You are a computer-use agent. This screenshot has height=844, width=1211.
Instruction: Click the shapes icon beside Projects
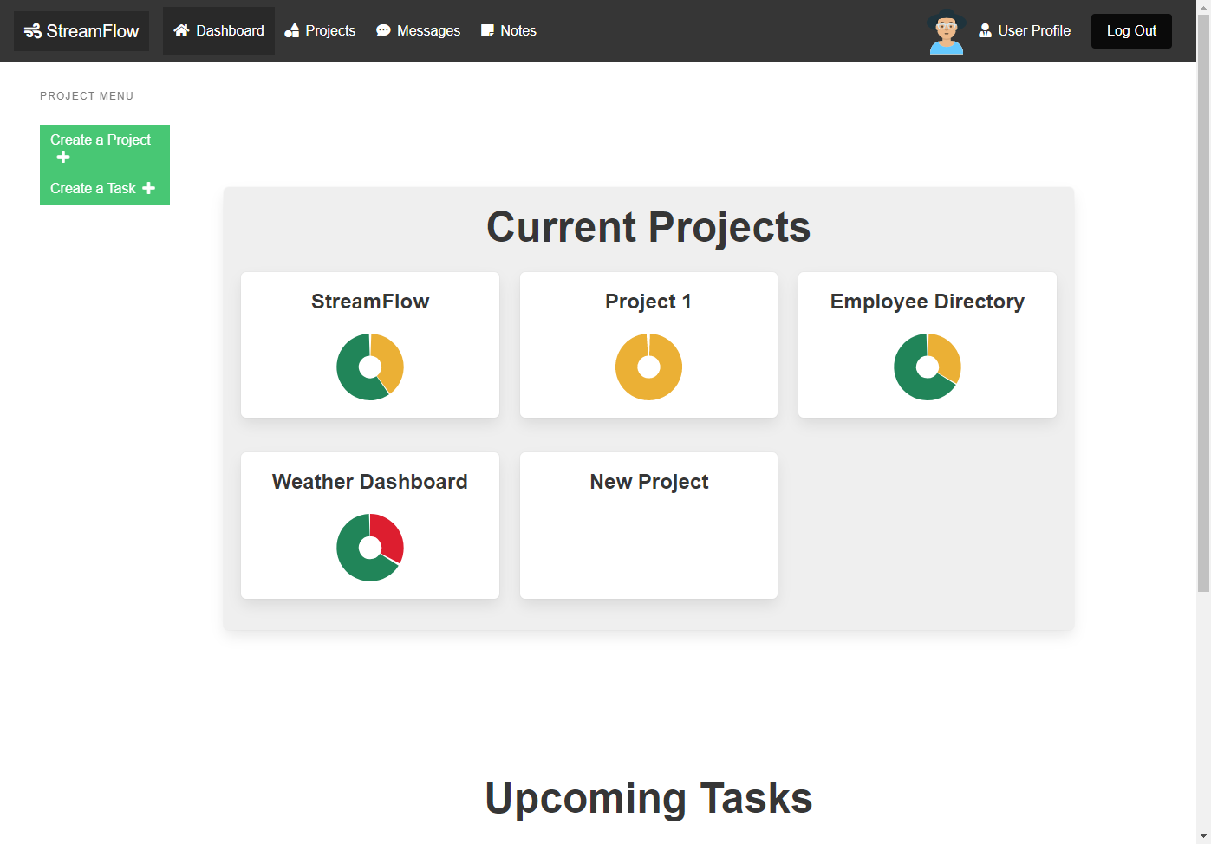(292, 30)
